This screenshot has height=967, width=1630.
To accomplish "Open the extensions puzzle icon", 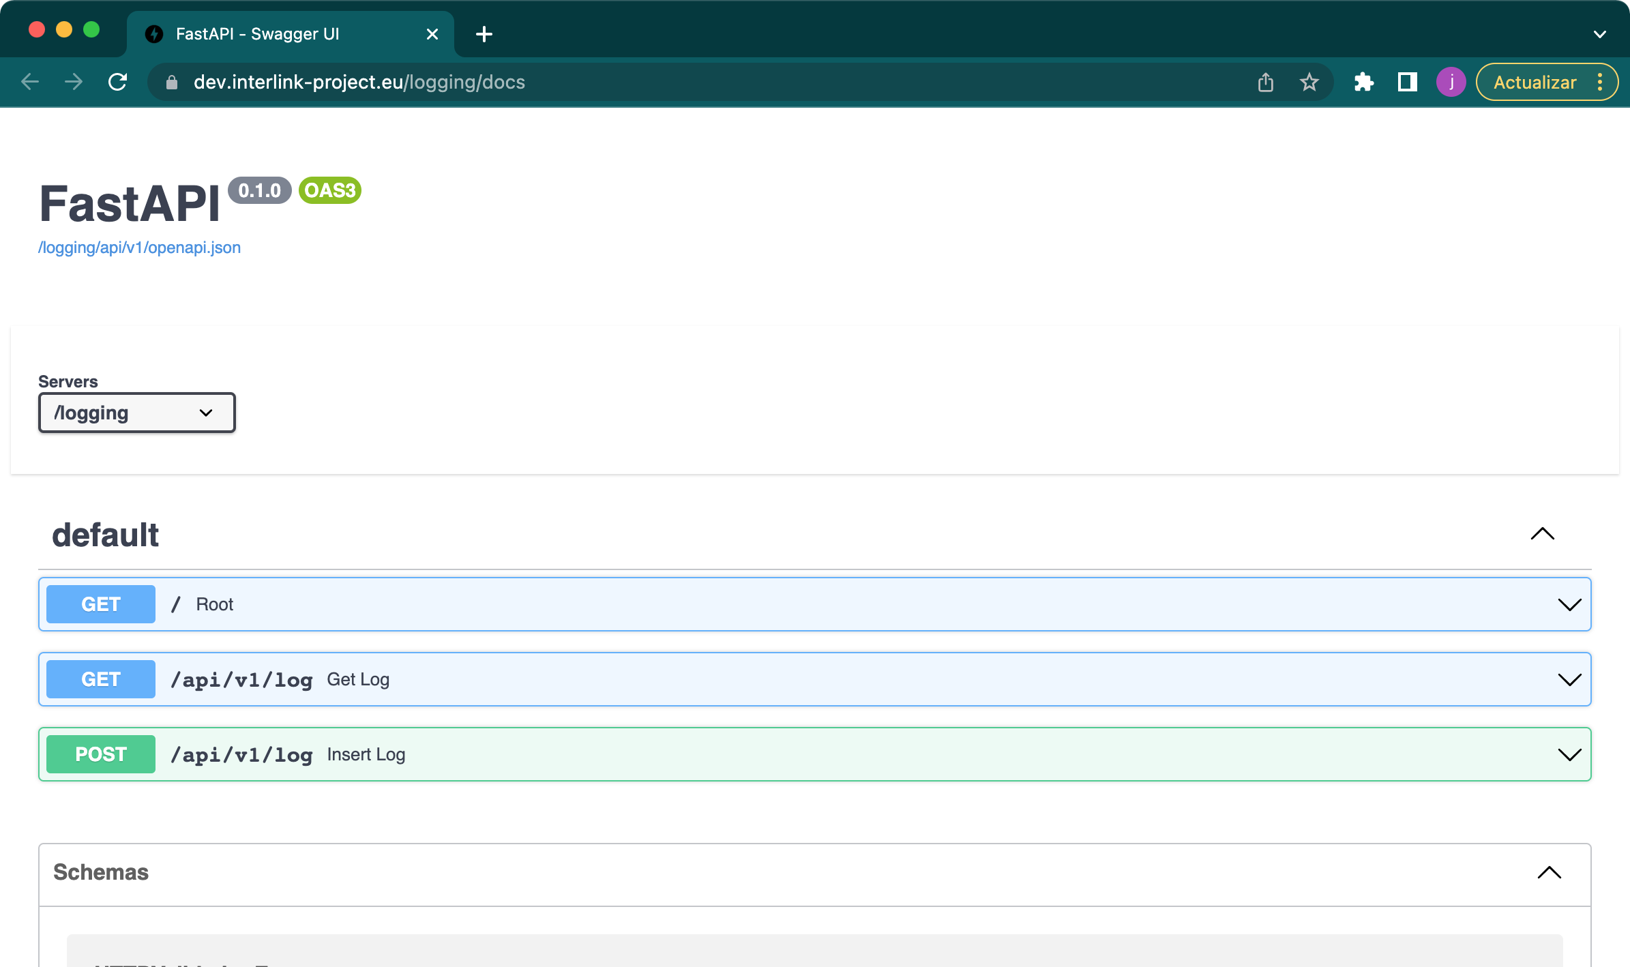I will (1364, 83).
